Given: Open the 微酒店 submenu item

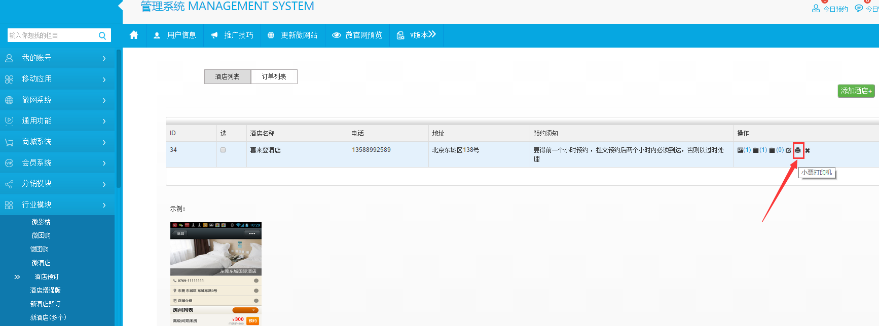Looking at the screenshot, I should coord(41,263).
